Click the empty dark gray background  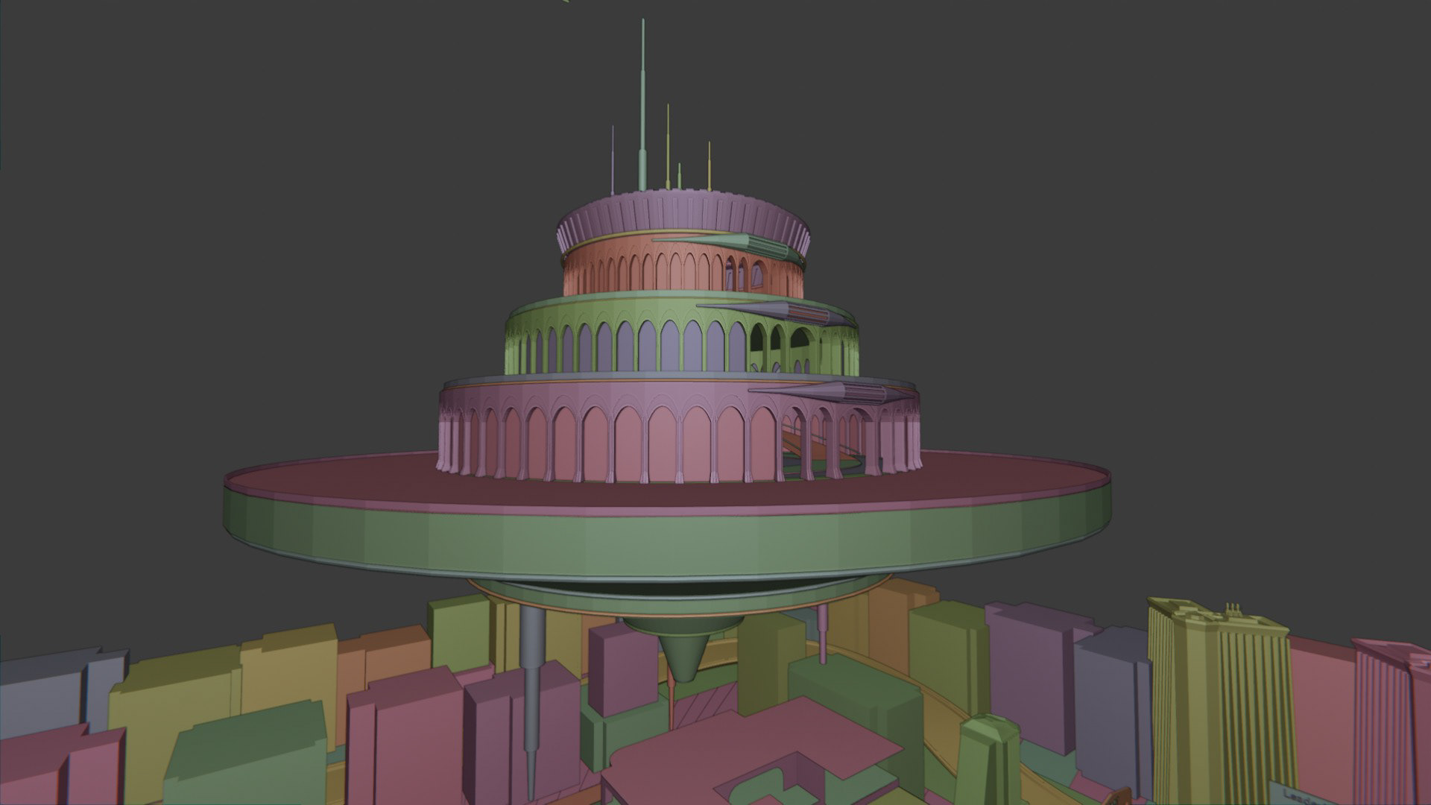(224, 224)
